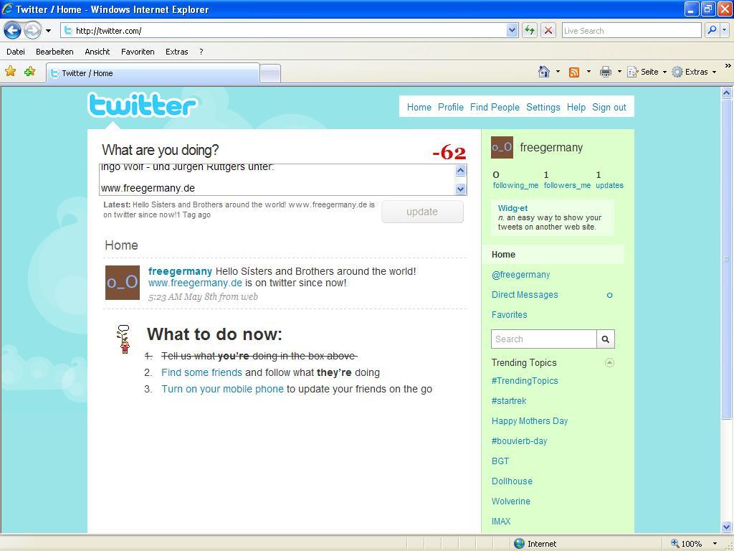734x551 pixels.
Task: Open @freegermany mentions in sidebar
Action: [520, 275]
